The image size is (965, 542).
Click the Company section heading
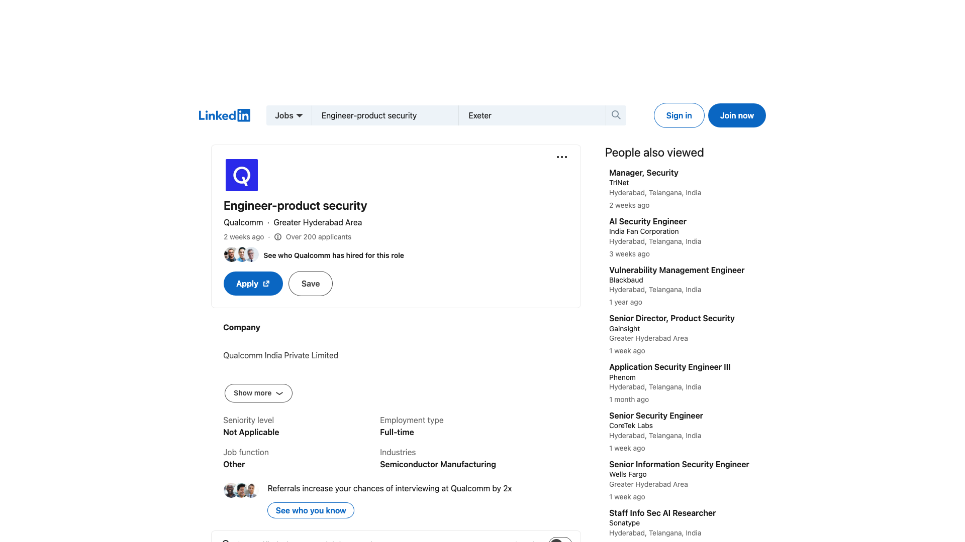(242, 327)
